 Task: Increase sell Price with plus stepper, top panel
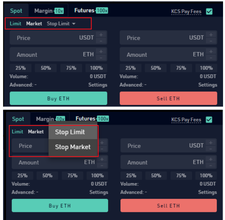point(211,35)
